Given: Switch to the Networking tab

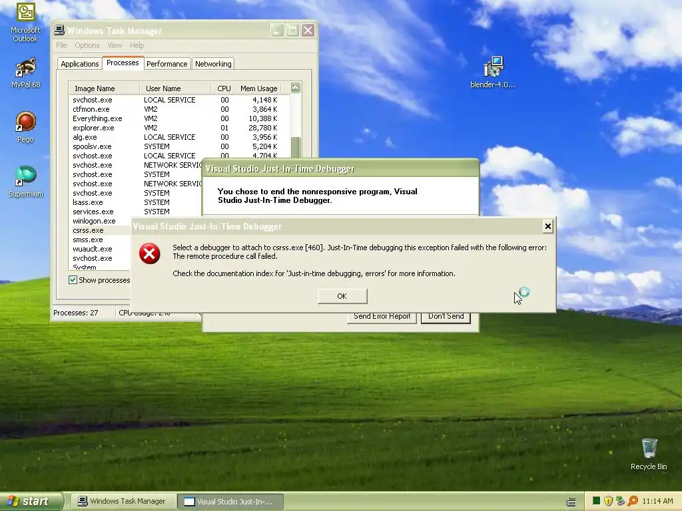Looking at the screenshot, I should (x=213, y=64).
